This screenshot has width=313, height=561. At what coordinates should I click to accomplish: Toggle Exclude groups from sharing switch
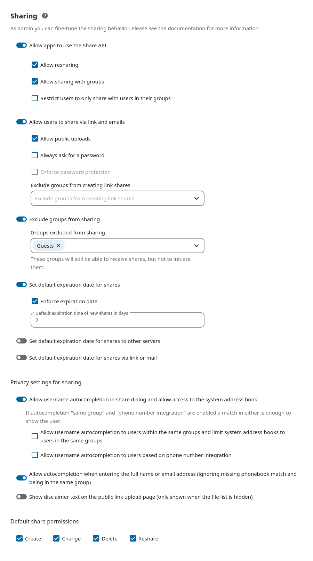22,219
